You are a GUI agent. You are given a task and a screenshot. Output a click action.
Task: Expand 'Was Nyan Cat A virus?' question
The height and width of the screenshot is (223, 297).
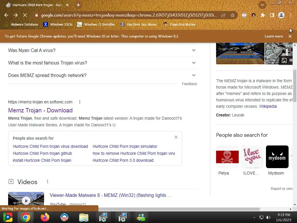coord(103,50)
